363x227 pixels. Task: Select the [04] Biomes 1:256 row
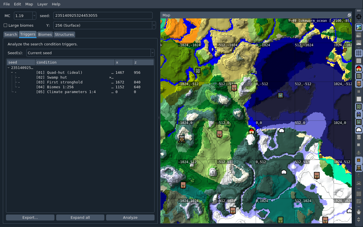tap(80, 87)
